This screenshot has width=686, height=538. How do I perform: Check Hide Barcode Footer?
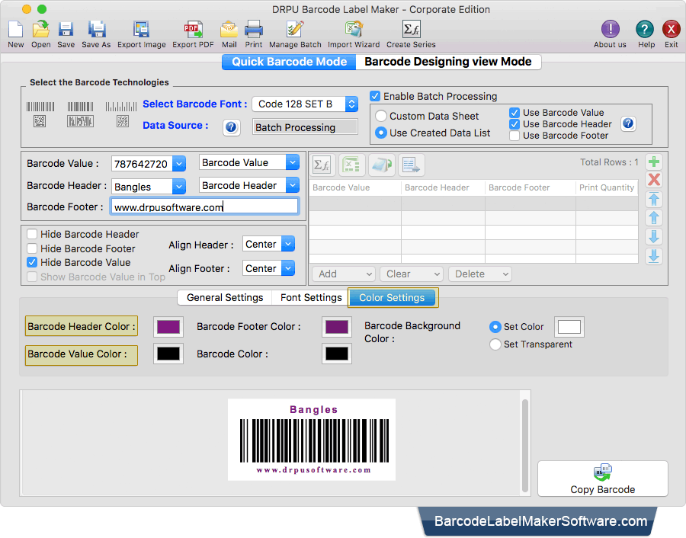(x=32, y=248)
